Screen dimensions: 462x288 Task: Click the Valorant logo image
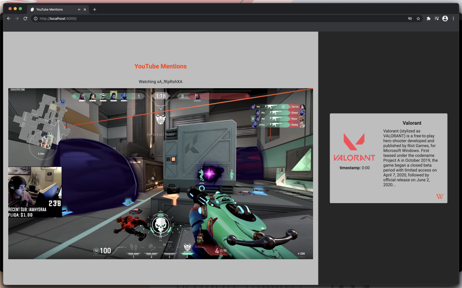coord(354,147)
